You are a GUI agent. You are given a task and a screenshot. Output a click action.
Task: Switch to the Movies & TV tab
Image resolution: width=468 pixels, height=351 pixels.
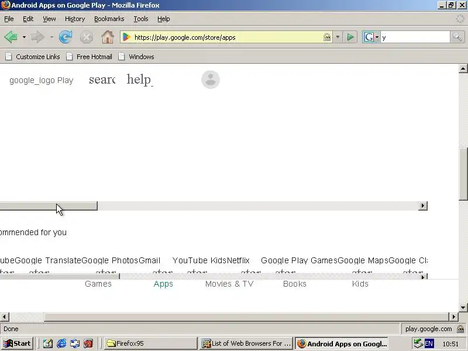click(229, 284)
